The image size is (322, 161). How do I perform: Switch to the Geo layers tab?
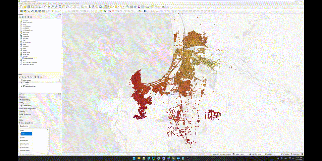pyautogui.click(x=23, y=126)
